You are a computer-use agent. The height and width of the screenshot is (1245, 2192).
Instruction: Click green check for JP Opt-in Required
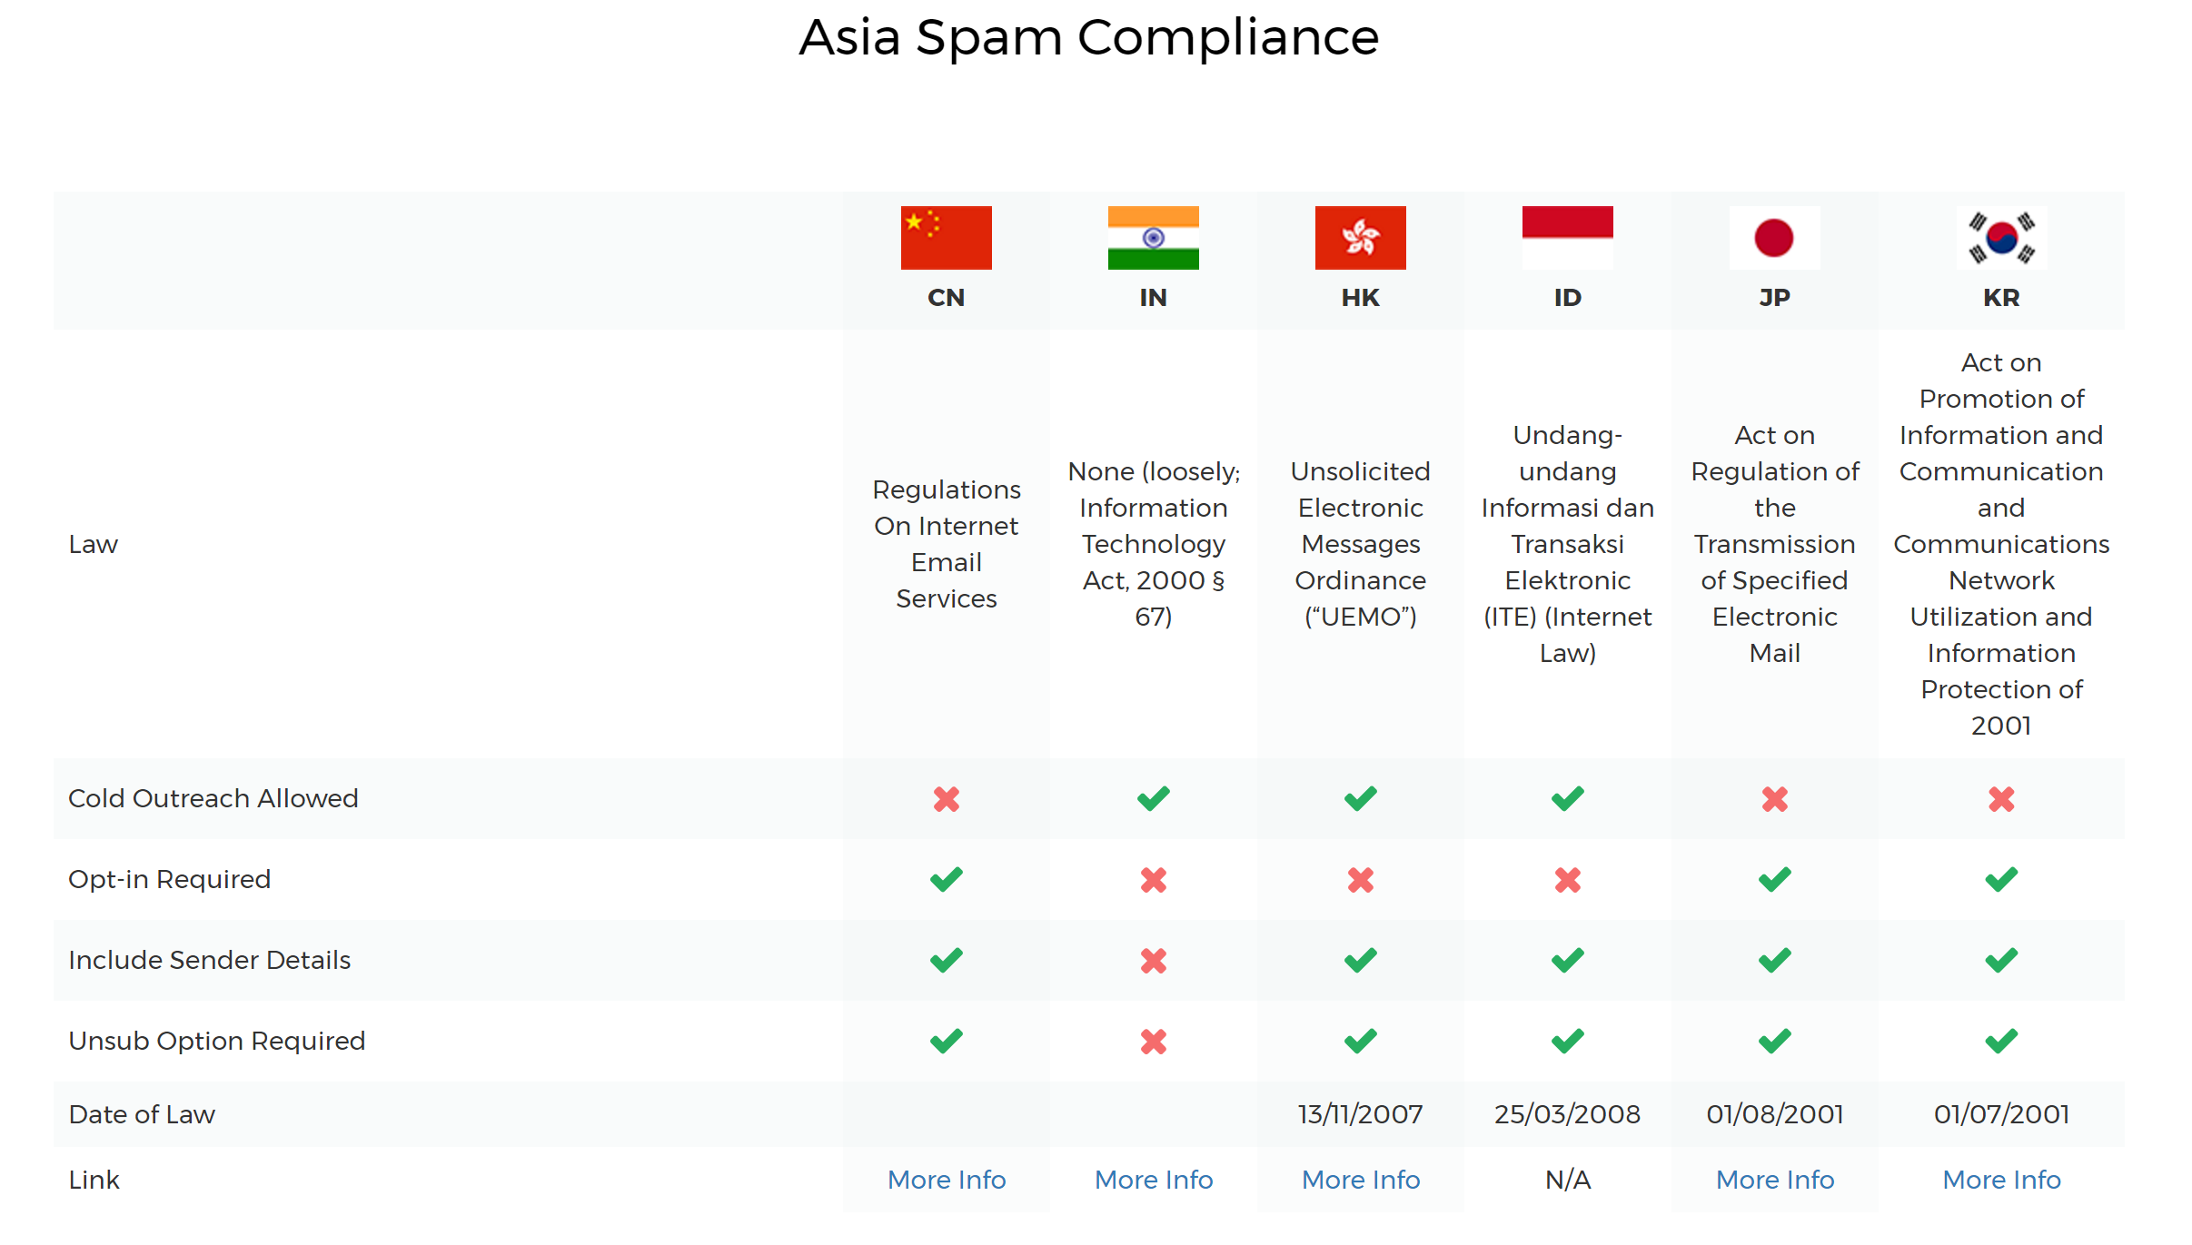pos(1774,880)
